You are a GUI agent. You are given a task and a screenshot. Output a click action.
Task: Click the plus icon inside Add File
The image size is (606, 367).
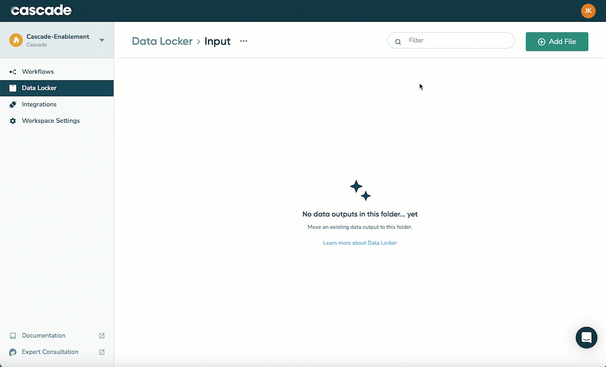pos(541,41)
